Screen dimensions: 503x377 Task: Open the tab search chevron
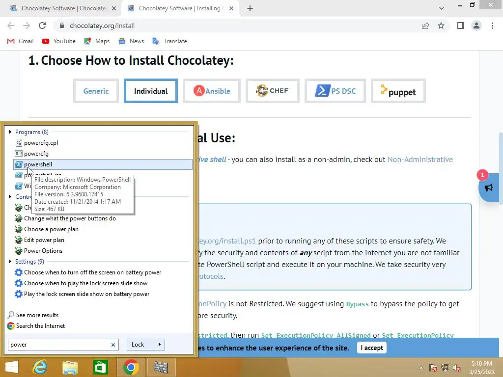[442, 8]
